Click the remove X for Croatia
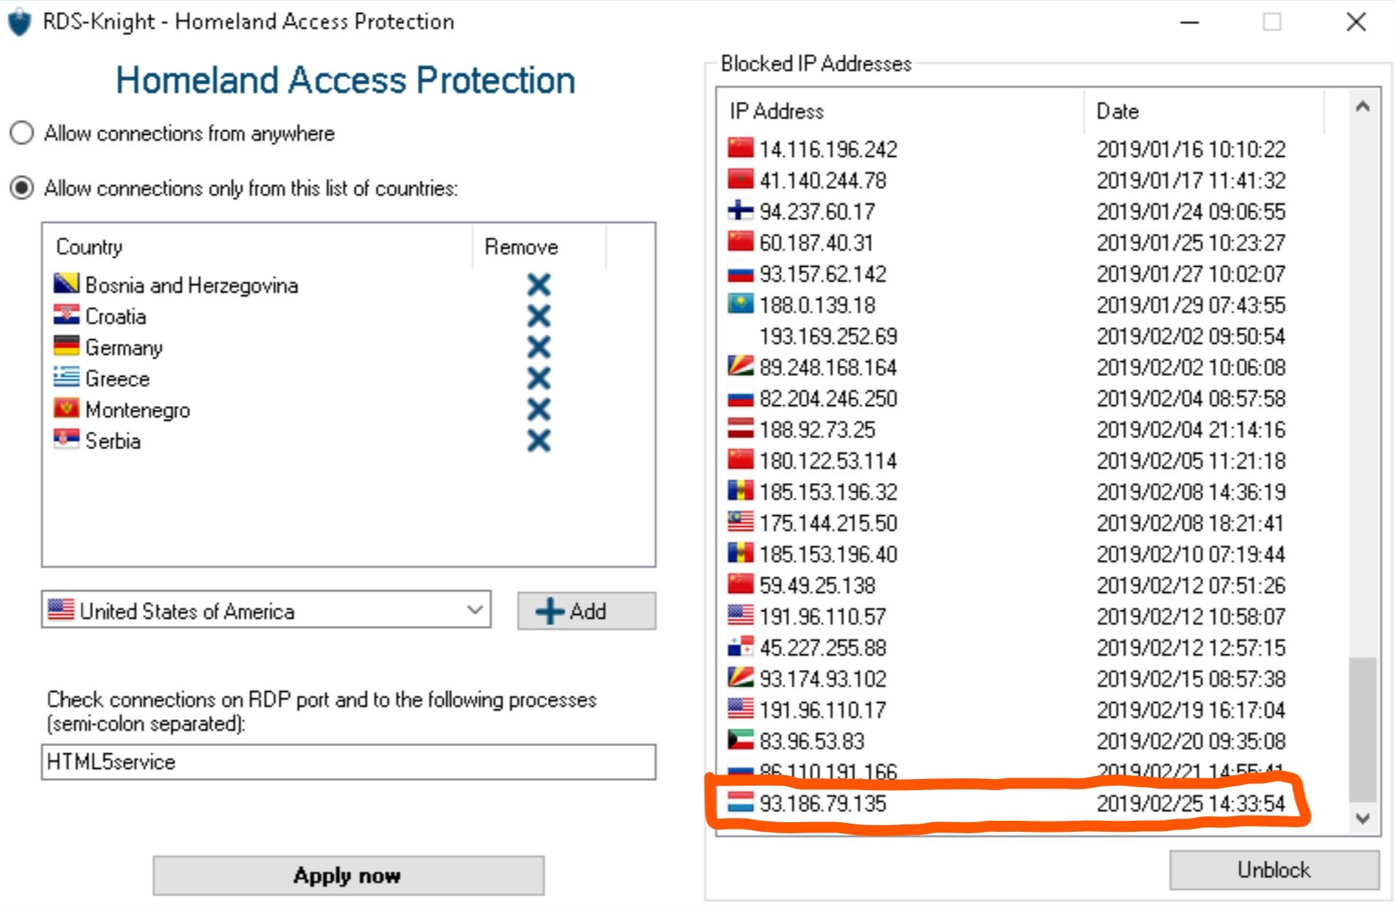1396x908 pixels. 539,316
